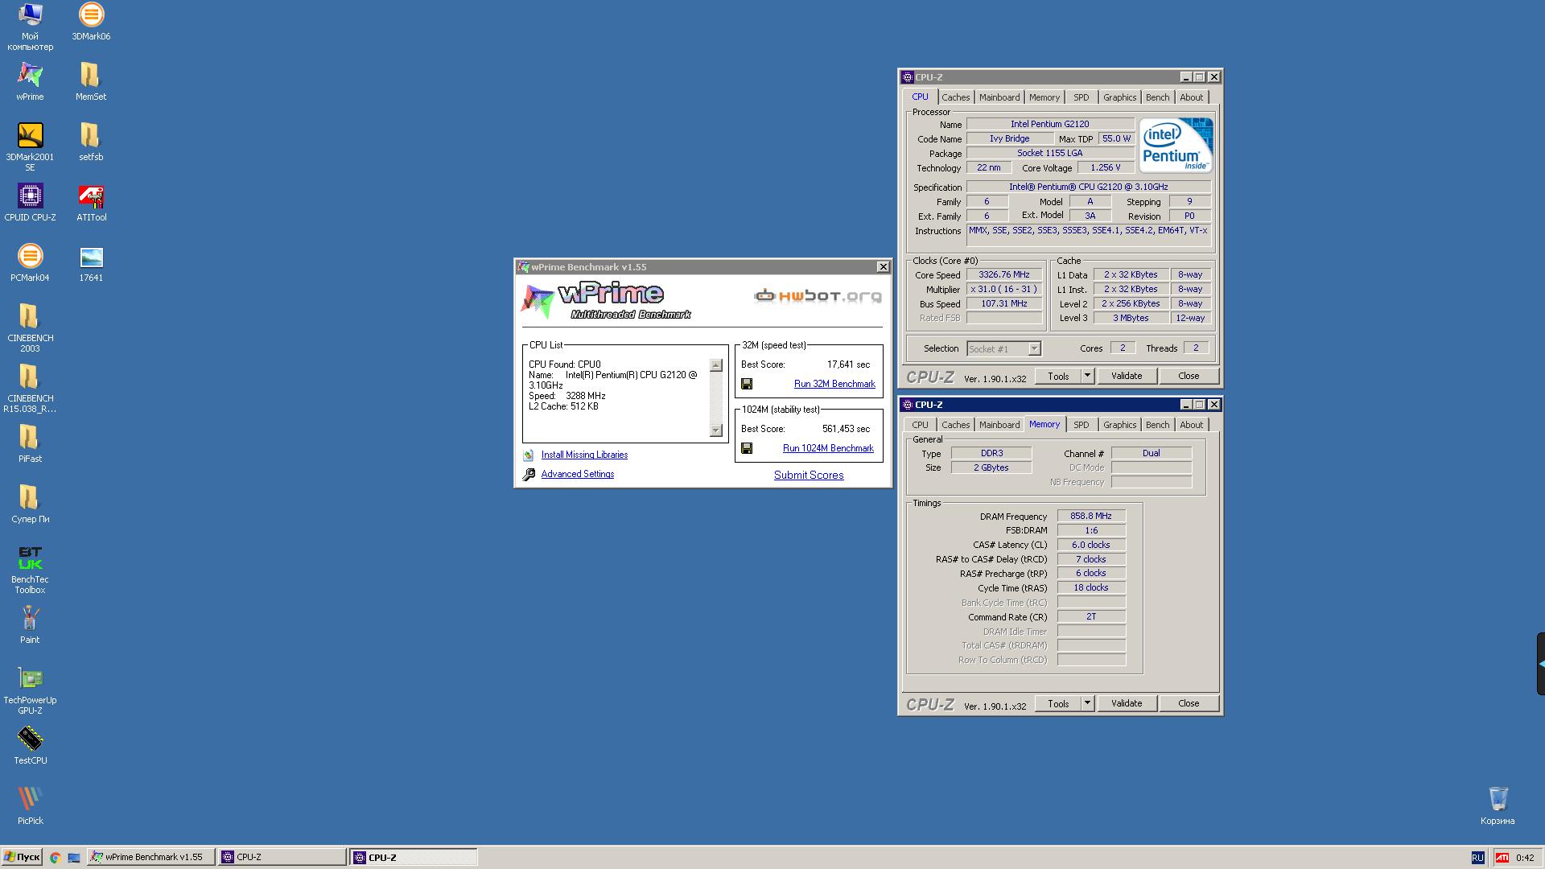The height and width of the screenshot is (869, 1545).
Task: Click the Core Speed 3326.76 MHz value
Action: coord(1004,274)
